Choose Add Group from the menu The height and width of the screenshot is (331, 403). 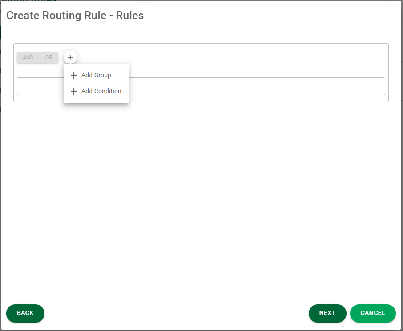click(x=96, y=75)
